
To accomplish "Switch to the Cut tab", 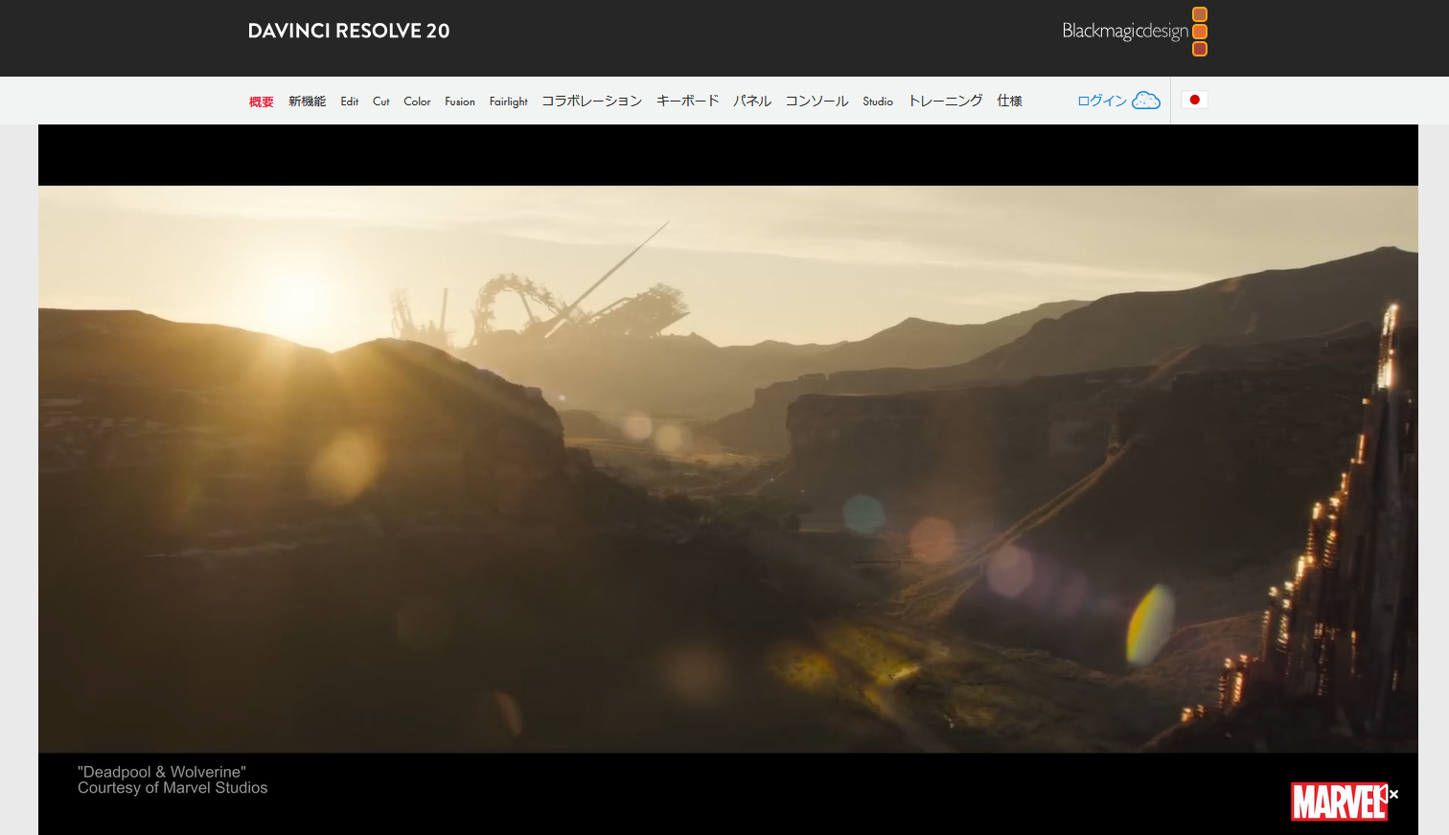I will click(380, 102).
